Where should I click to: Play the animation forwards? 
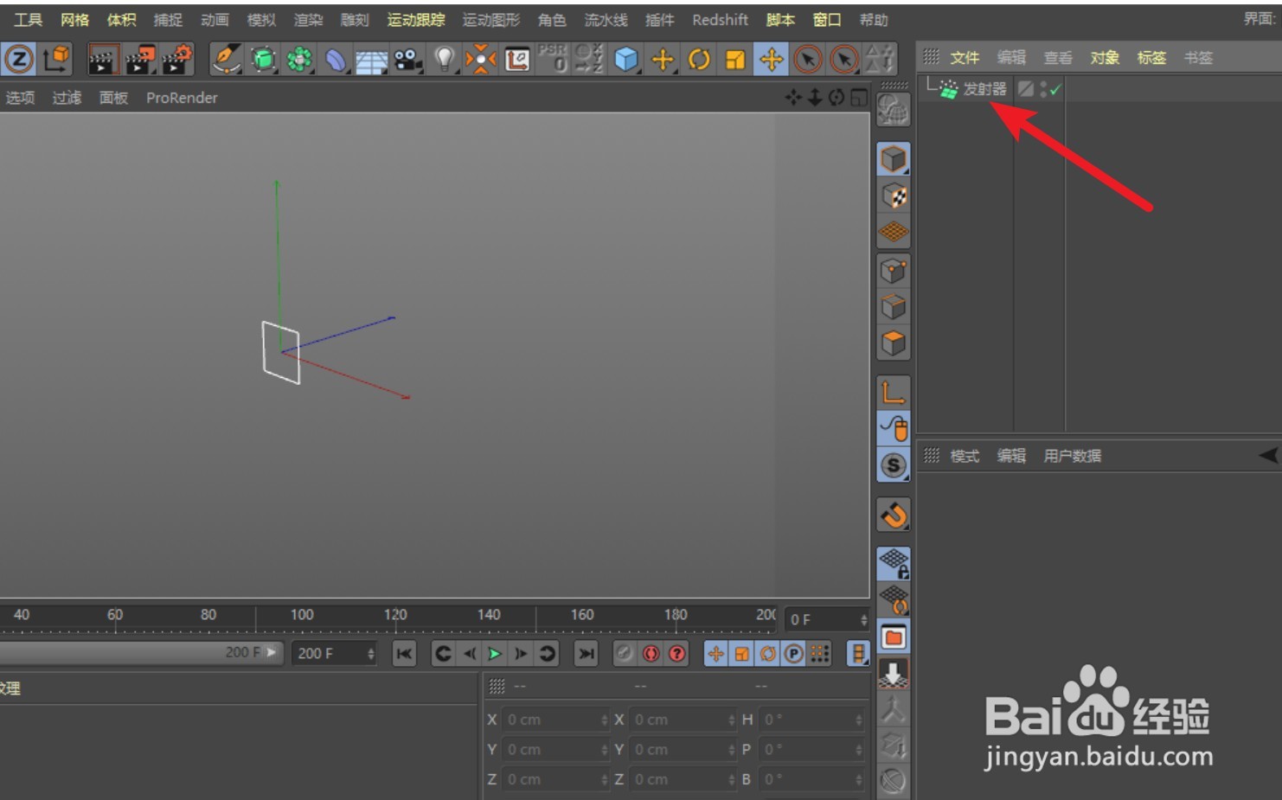point(495,654)
